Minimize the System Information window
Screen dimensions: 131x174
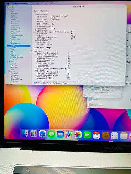10,7
